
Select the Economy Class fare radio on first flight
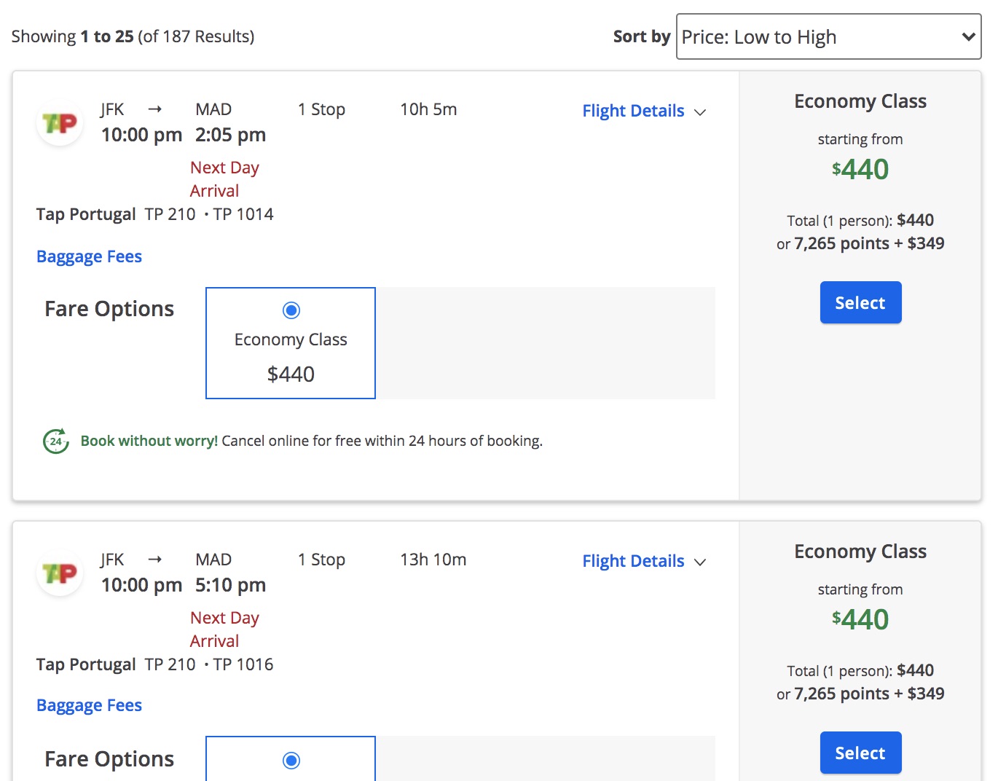(x=291, y=310)
